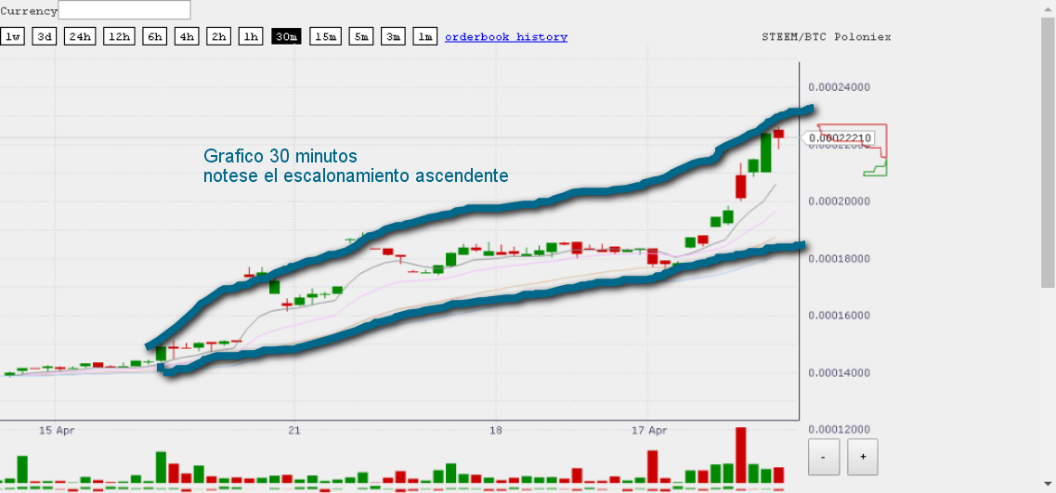Image resolution: width=1056 pixels, height=493 pixels.
Task: Choose the 6h timeframe
Action: click(x=154, y=36)
